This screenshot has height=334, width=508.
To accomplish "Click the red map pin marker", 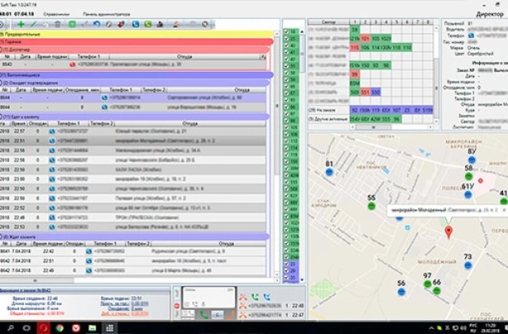I will [x=449, y=232].
